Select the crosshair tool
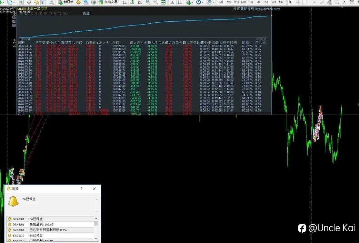The height and width of the screenshot is (243, 359). coord(298,2)
